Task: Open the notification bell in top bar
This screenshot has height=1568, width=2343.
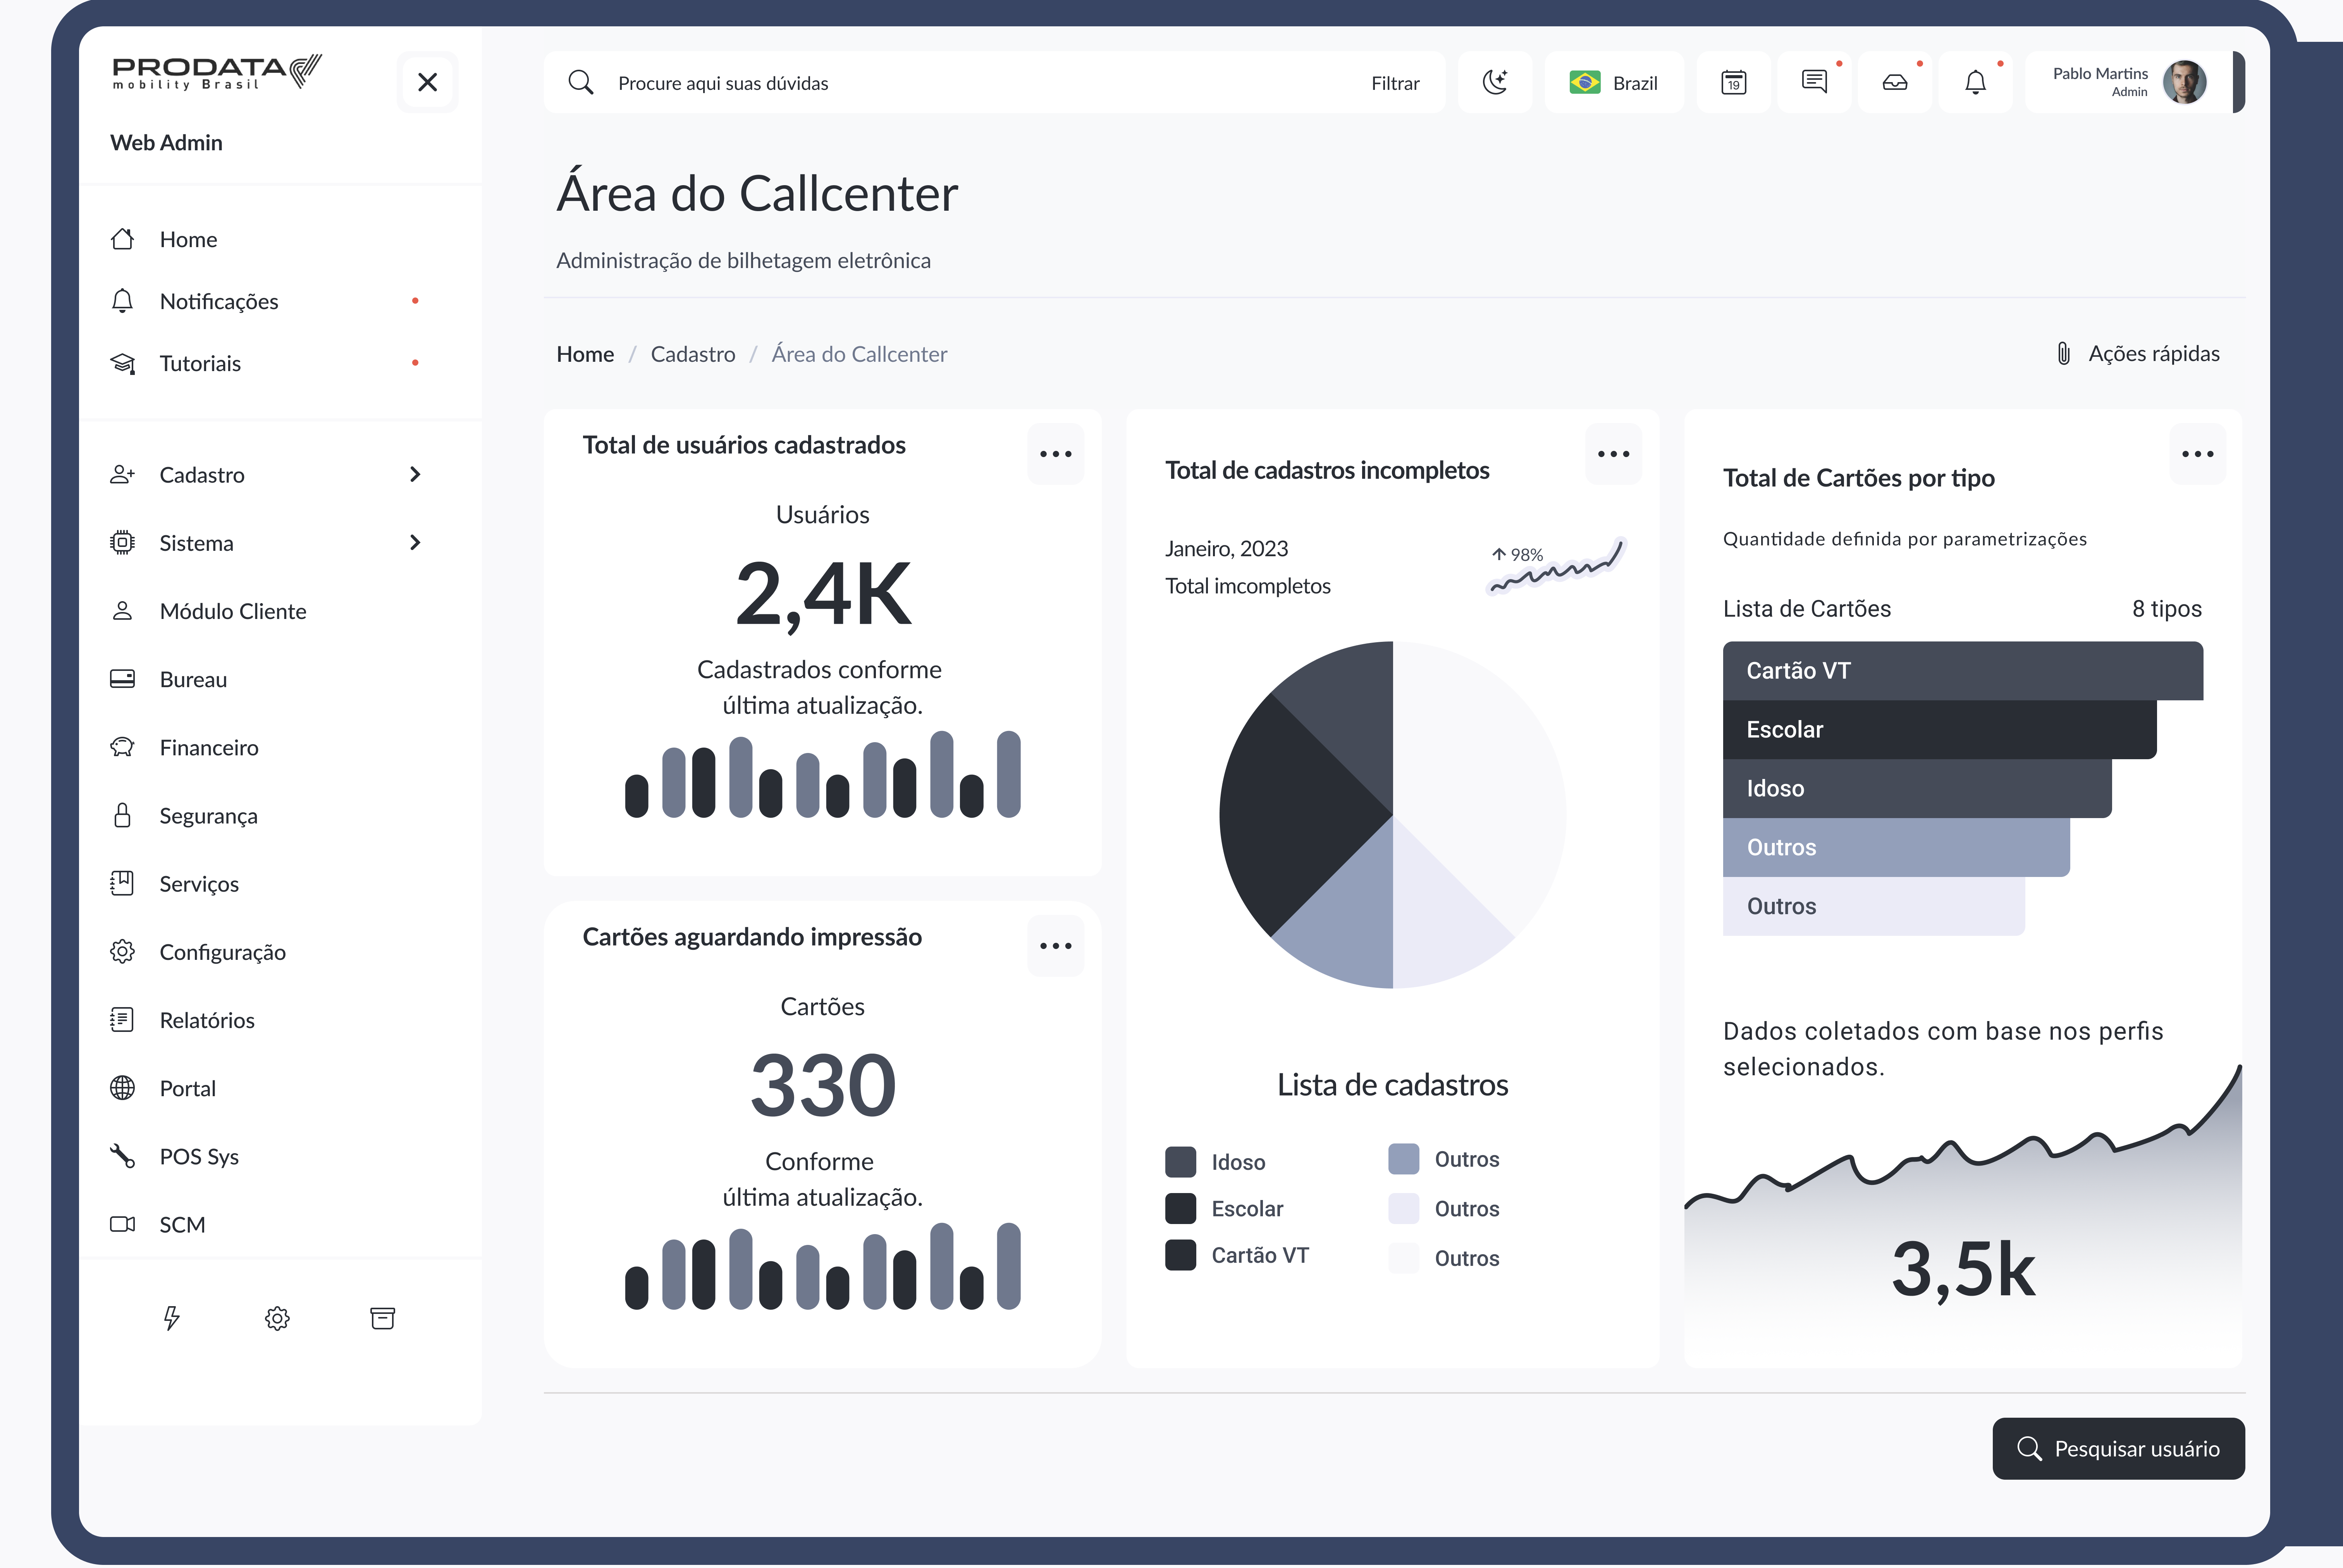Action: [x=1975, y=82]
